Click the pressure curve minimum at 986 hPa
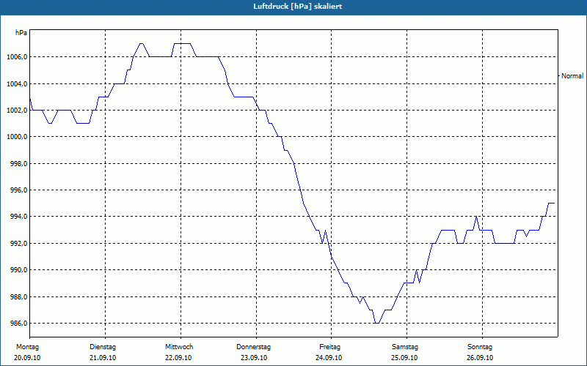The height and width of the screenshot is (366, 587). (376, 323)
